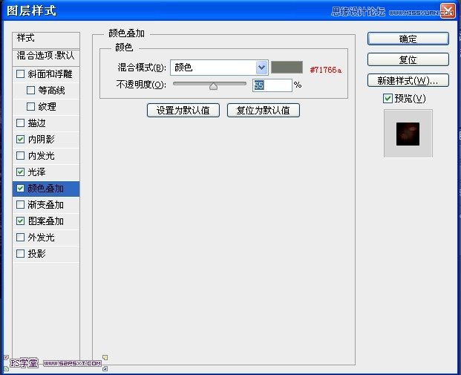Uncheck the 图案叠加 checkbox
The width and height of the screenshot is (461, 375).
(20, 221)
